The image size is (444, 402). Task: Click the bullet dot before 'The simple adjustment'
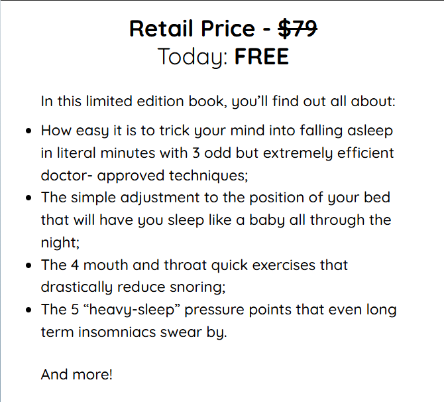pyautogui.click(x=28, y=198)
